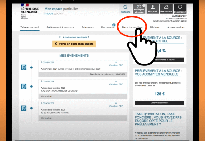Click Visualiser PDF for 4 AV MONTAIGNE notice
Image resolution: width=205 pixels, height=141 pixels.
[x=116, y=84]
